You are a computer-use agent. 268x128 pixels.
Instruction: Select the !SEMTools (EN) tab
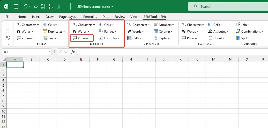(x=154, y=17)
